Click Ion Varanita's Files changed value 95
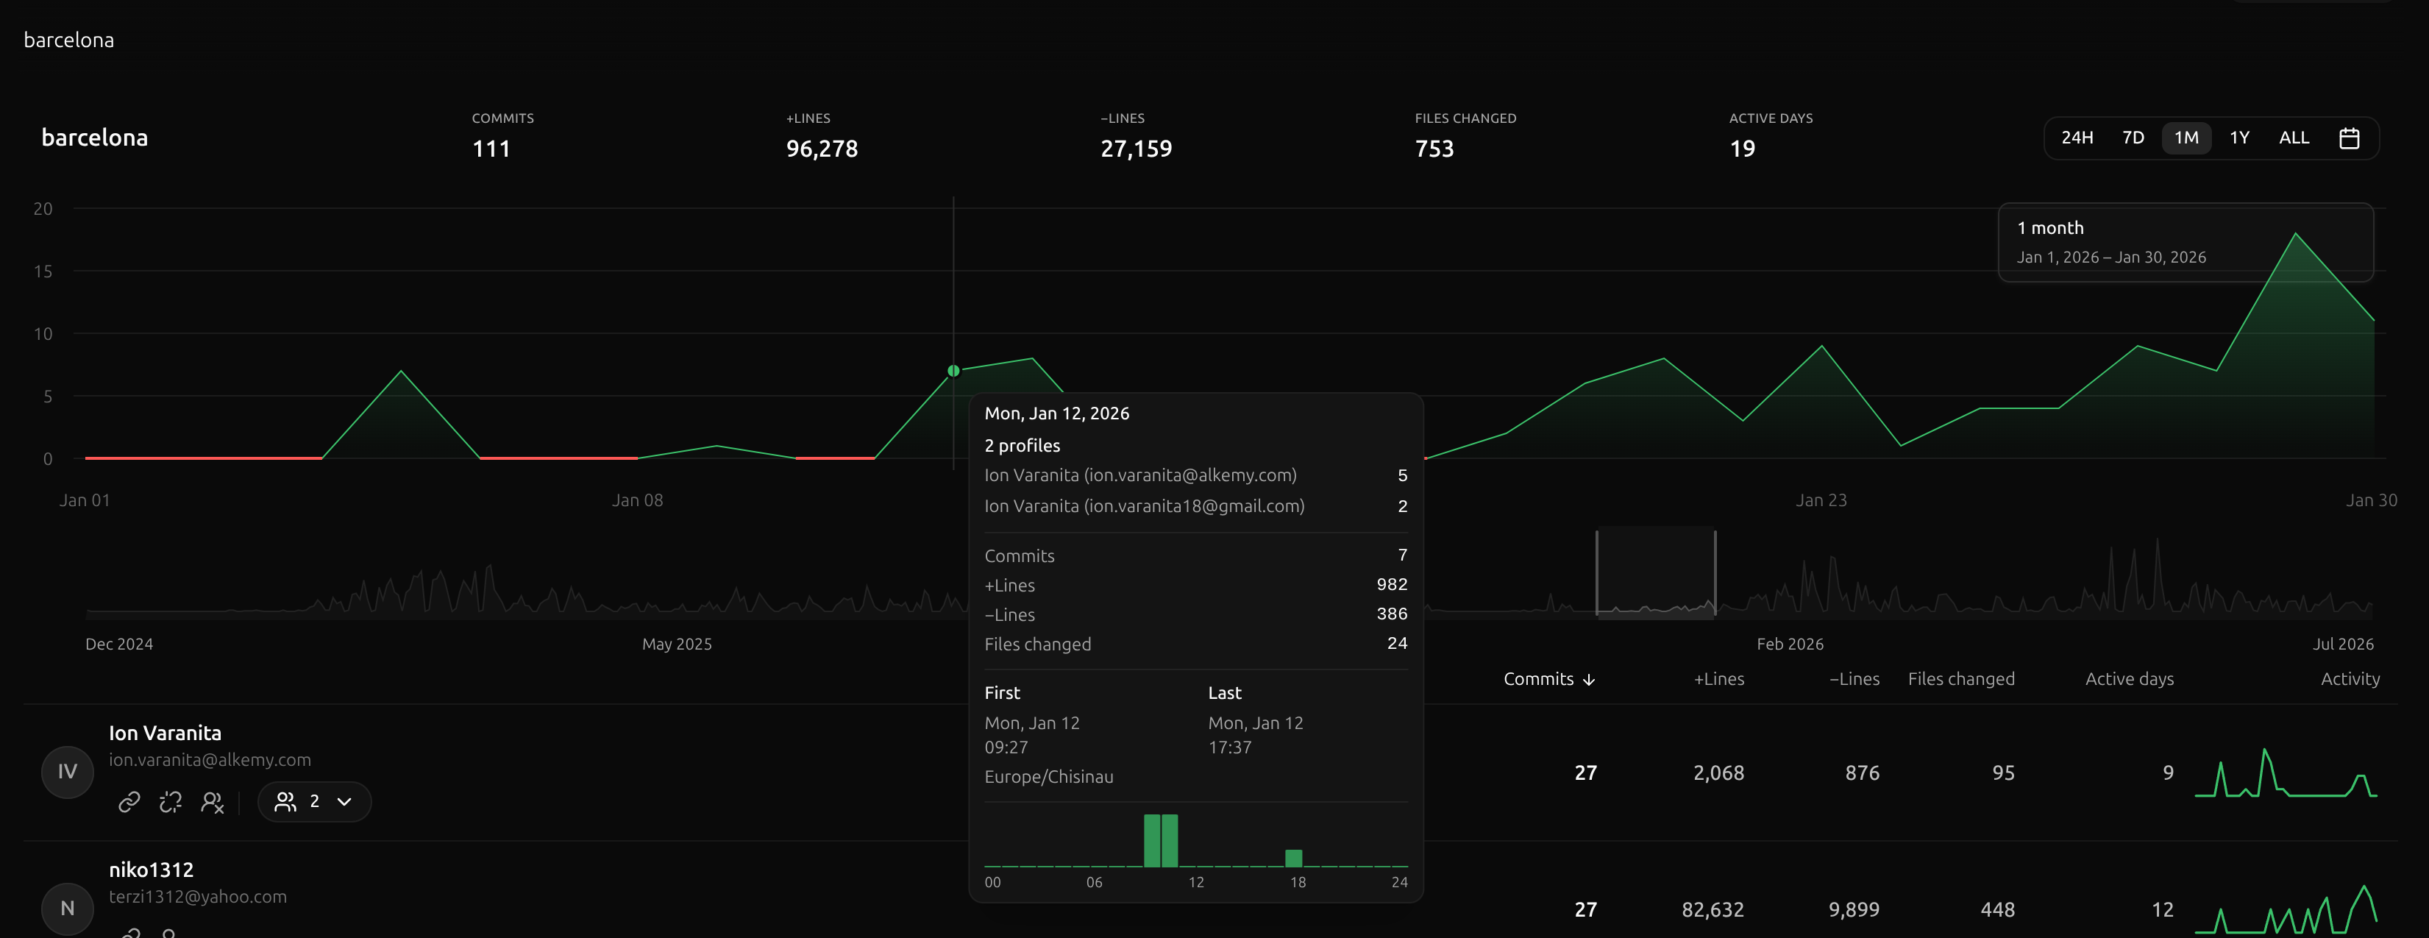This screenshot has height=938, width=2429. point(2003,773)
